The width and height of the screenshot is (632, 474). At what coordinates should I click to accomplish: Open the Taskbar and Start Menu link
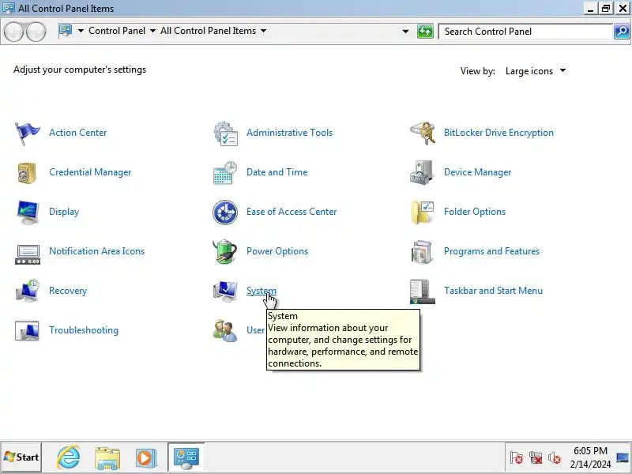(493, 291)
